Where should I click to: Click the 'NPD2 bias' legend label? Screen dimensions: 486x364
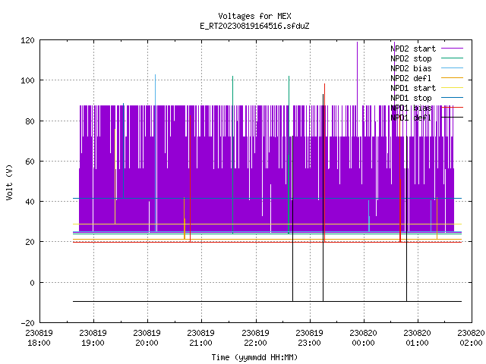pos(411,68)
